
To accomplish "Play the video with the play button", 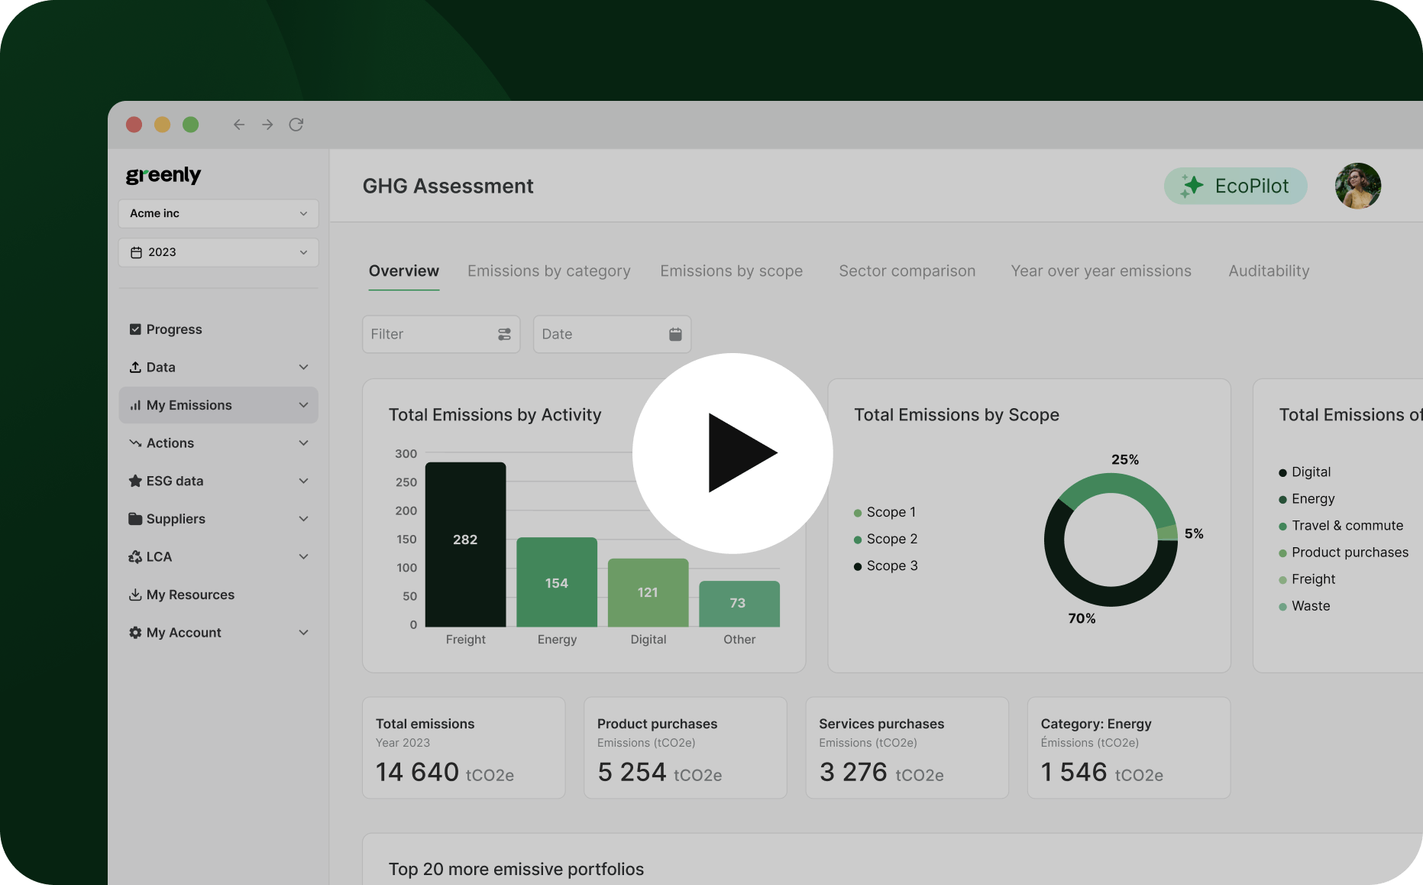I will pyautogui.click(x=733, y=453).
